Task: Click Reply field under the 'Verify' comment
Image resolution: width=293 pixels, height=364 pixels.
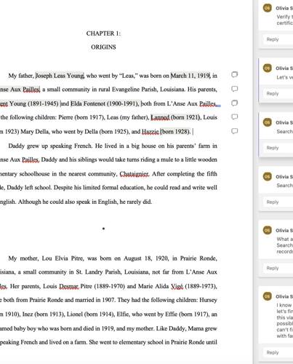Action: [x=278, y=39]
